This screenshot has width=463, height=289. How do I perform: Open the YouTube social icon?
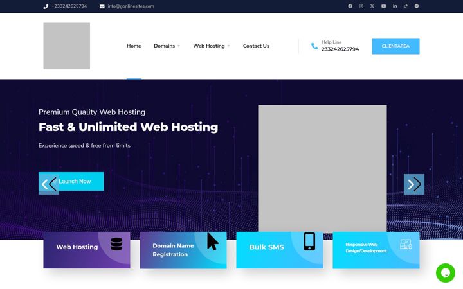[383, 6]
